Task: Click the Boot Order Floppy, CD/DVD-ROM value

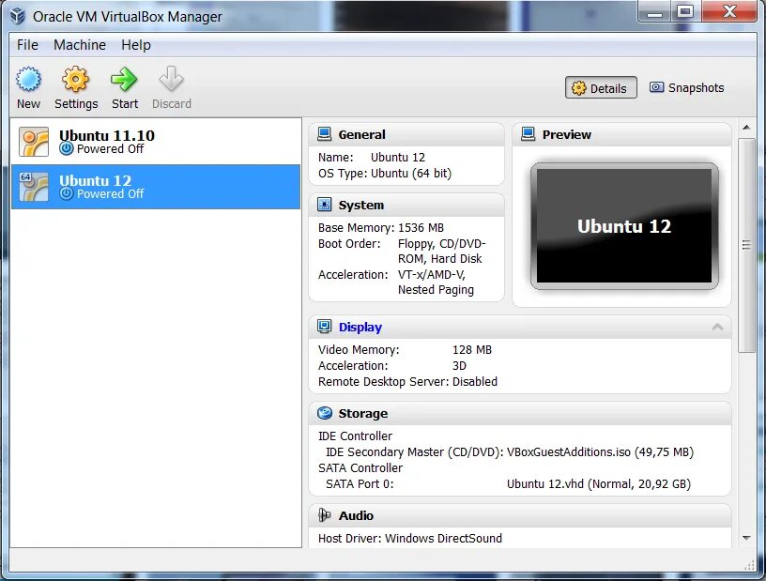Action: [441, 252]
